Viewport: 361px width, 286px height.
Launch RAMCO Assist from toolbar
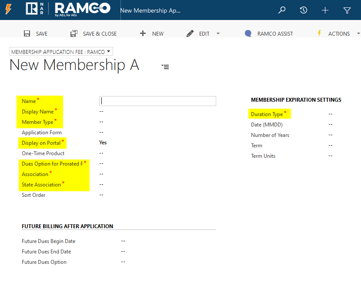click(269, 33)
